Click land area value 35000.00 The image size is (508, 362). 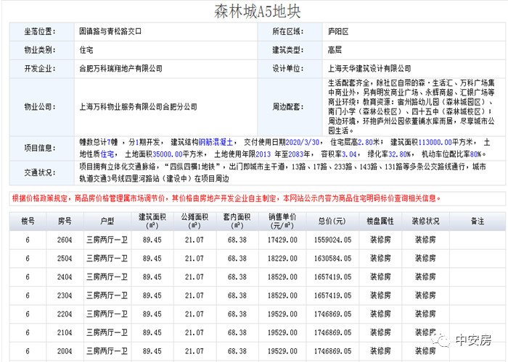168,154
